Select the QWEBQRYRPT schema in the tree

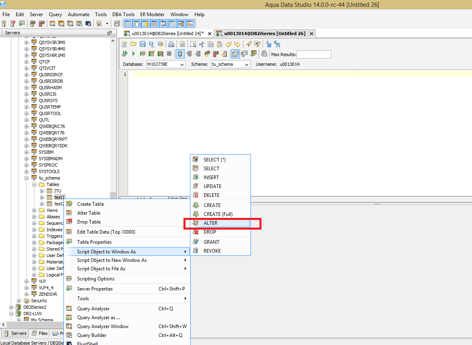click(53, 139)
